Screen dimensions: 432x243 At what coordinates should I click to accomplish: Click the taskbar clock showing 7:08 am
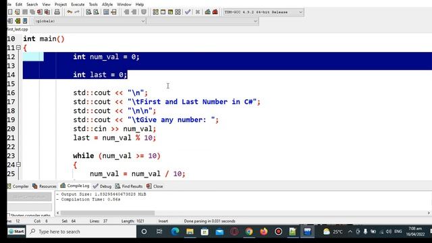coord(415,232)
